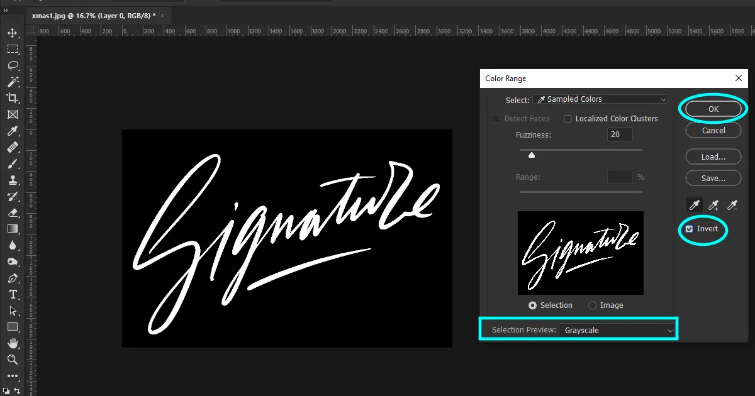Select the Hand tool
The height and width of the screenshot is (396, 755).
(14, 343)
